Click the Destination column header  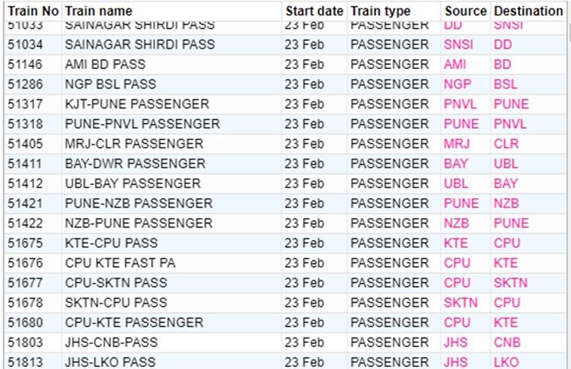527,11
